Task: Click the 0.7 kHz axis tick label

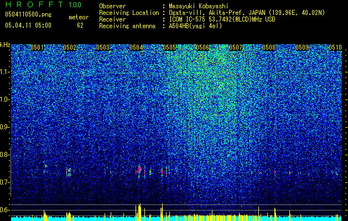Action: click(x=5, y=182)
